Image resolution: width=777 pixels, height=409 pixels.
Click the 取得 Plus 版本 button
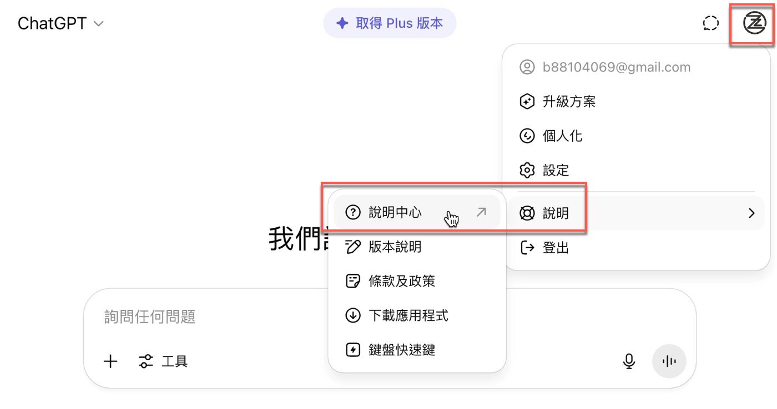click(x=390, y=23)
